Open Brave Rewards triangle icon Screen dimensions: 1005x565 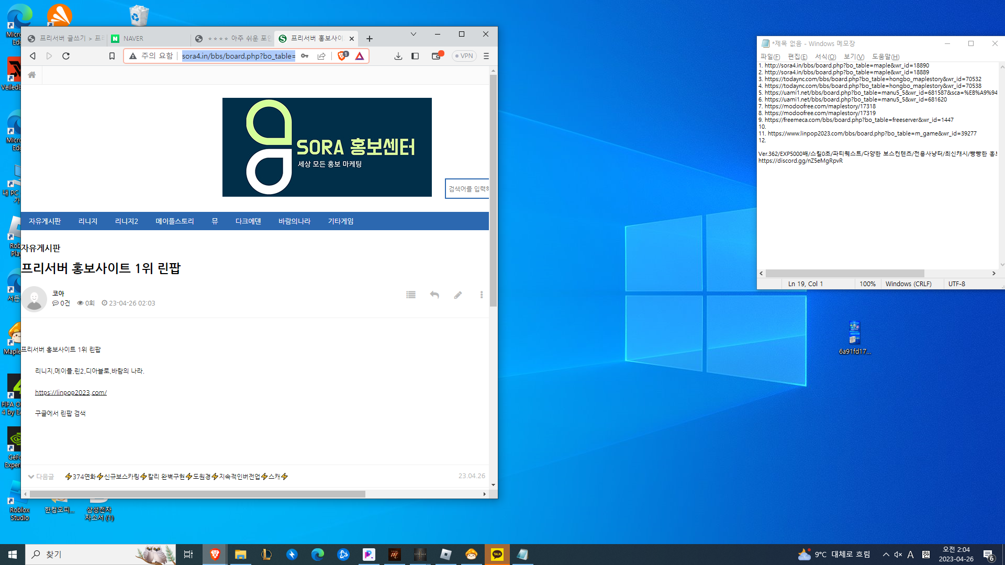coord(360,56)
